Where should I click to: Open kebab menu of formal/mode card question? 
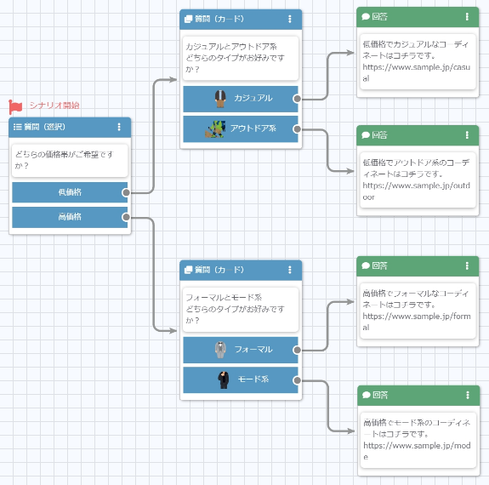[x=290, y=270]
